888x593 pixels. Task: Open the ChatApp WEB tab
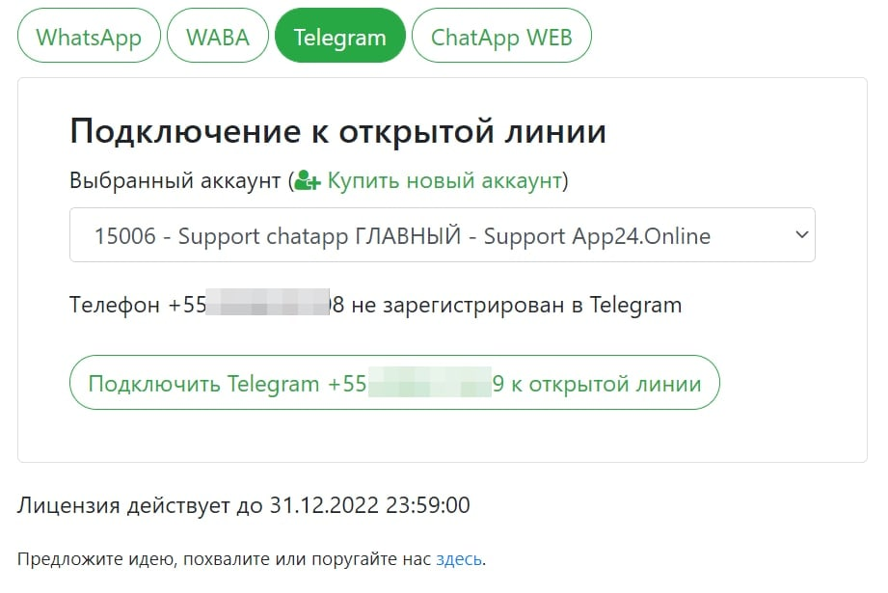[501, 36]
